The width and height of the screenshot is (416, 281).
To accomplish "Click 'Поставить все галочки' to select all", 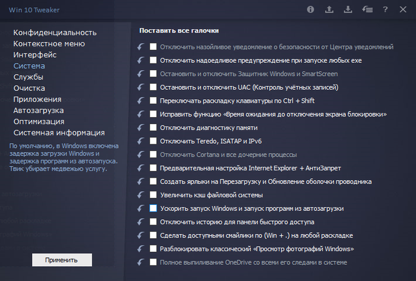I will point(179,30).
